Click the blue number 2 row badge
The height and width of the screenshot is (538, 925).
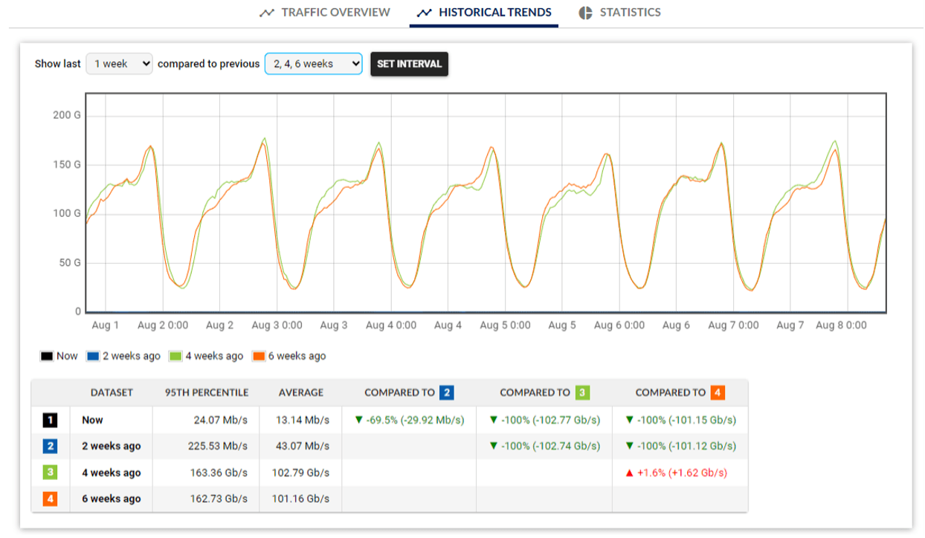pos(51,447)
